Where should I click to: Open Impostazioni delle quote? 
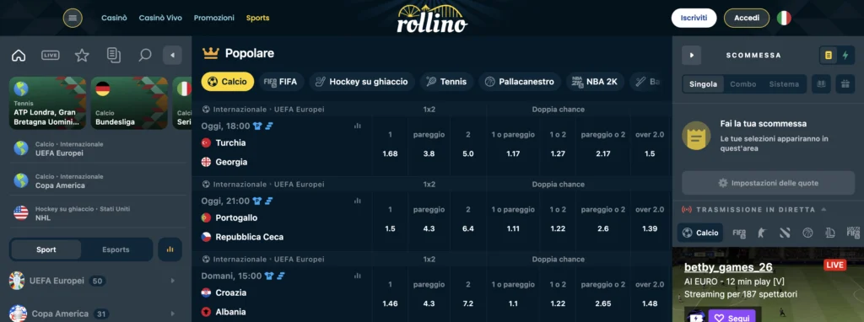[x=768, y=183]
